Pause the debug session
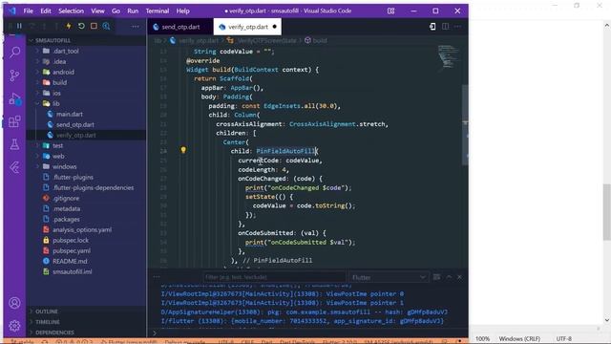The image size is (611, 344). [x=19, y=26]
